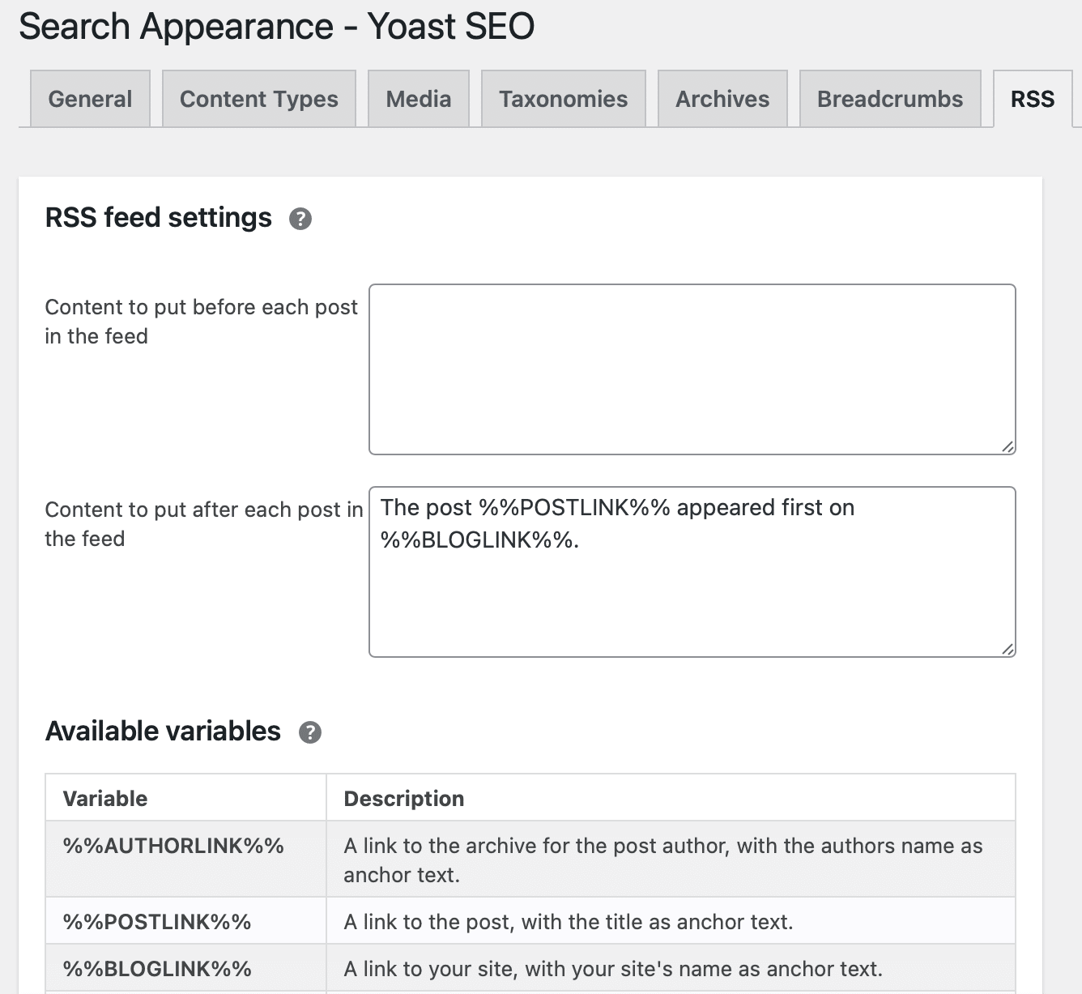Open the Content Types tab
The height and width of the screenshot is (994, 1082).
258,98
